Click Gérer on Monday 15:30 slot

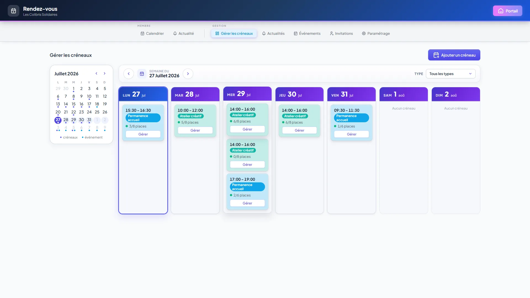143,134
